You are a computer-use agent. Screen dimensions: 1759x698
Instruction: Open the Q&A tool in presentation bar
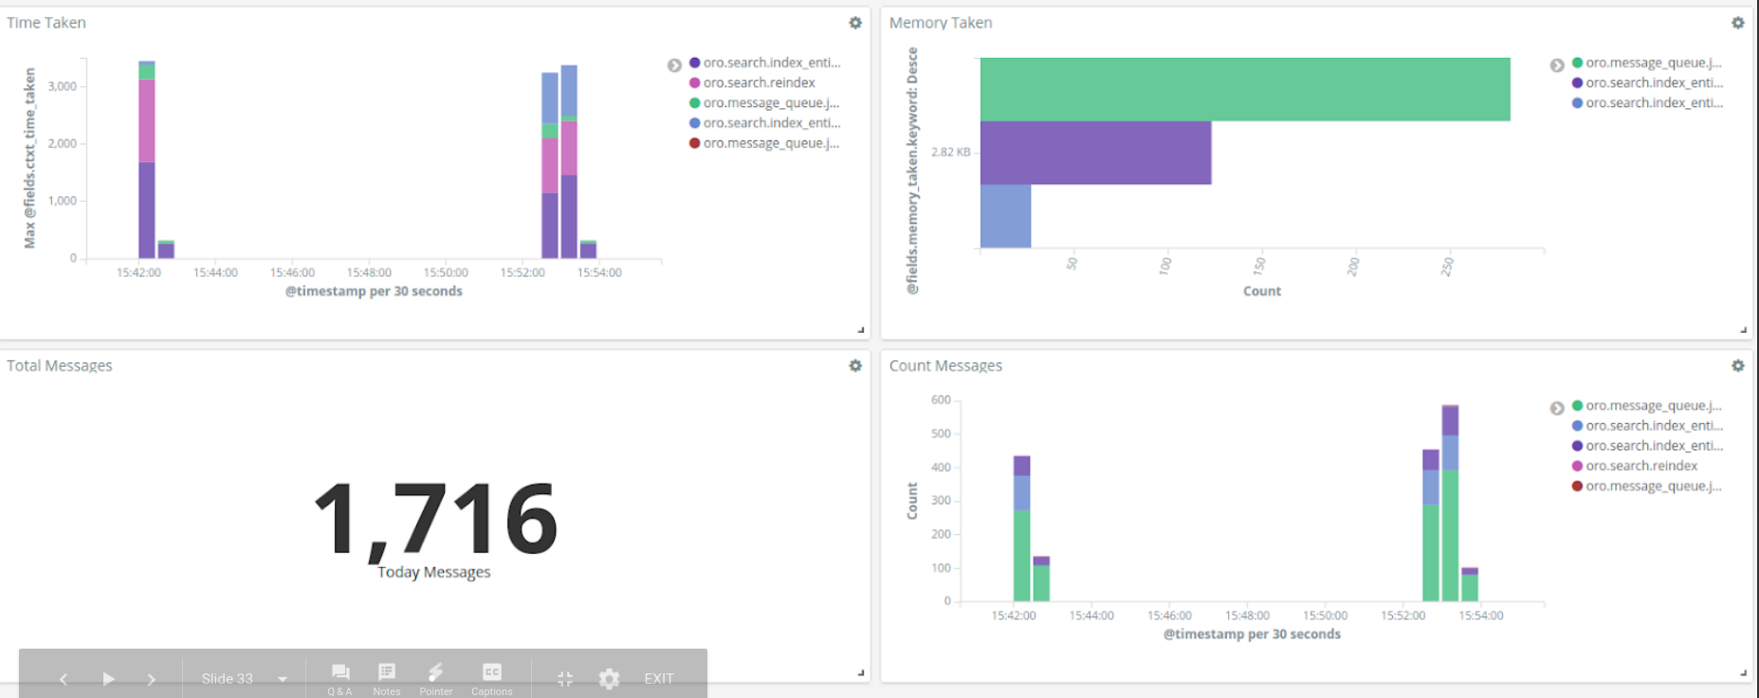coord(339,677)
